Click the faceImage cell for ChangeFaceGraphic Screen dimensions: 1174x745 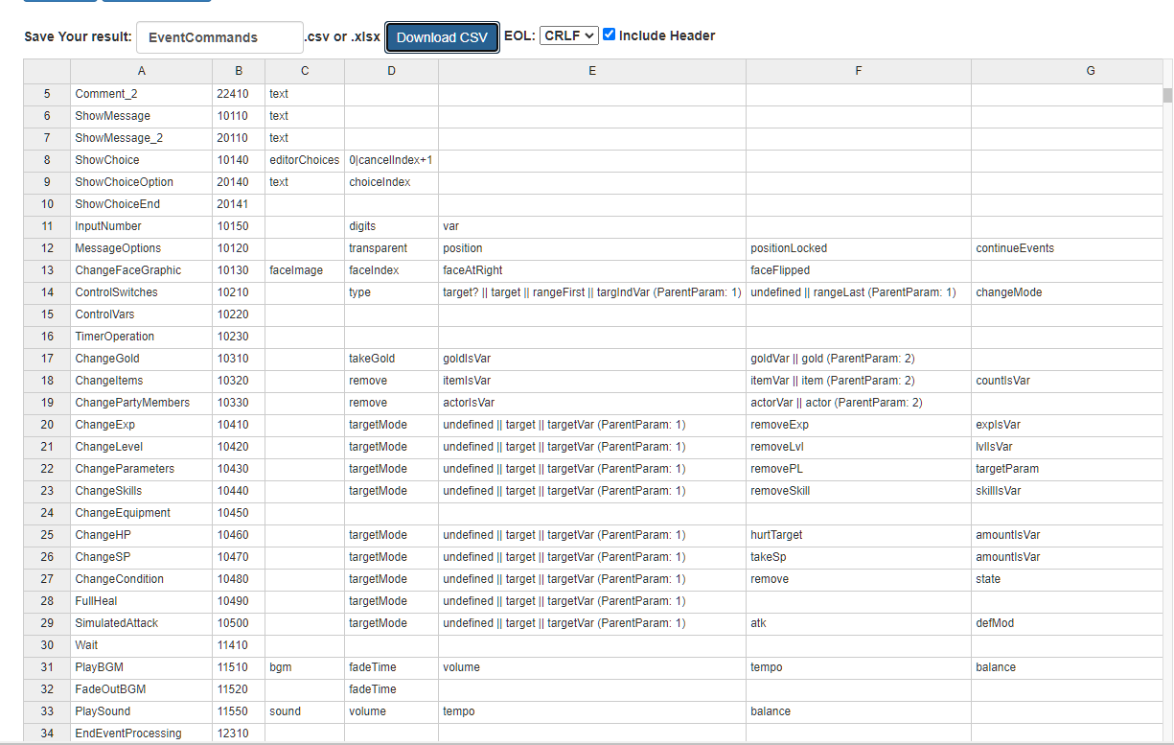click(304, 269)
